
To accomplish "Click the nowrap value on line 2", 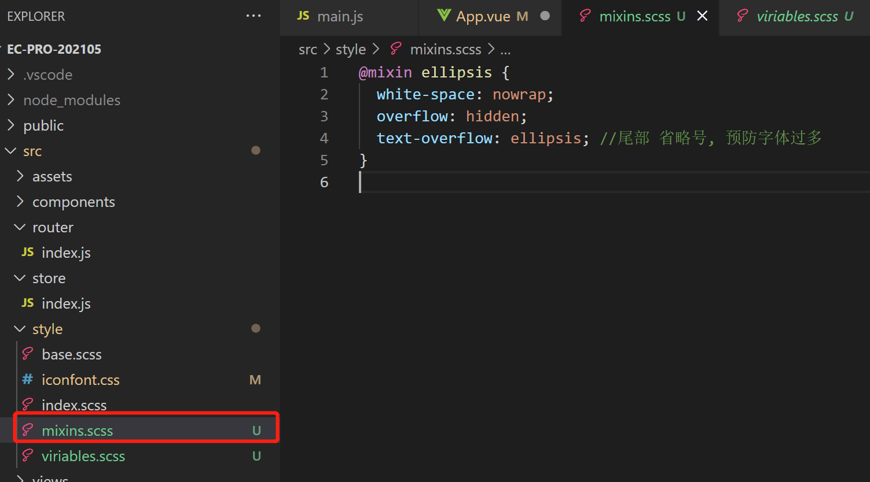I will (519, 94).
